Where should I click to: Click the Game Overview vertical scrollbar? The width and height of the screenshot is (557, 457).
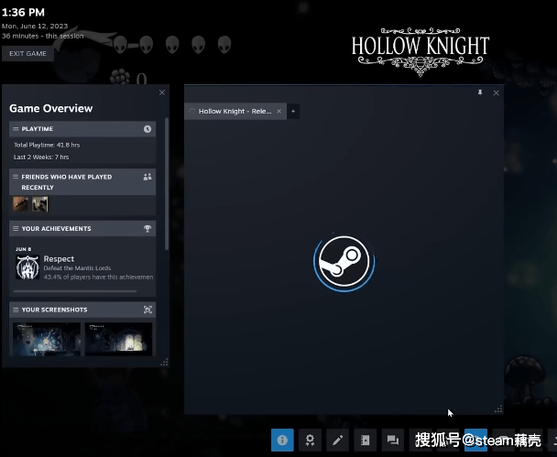pos(167,184)
